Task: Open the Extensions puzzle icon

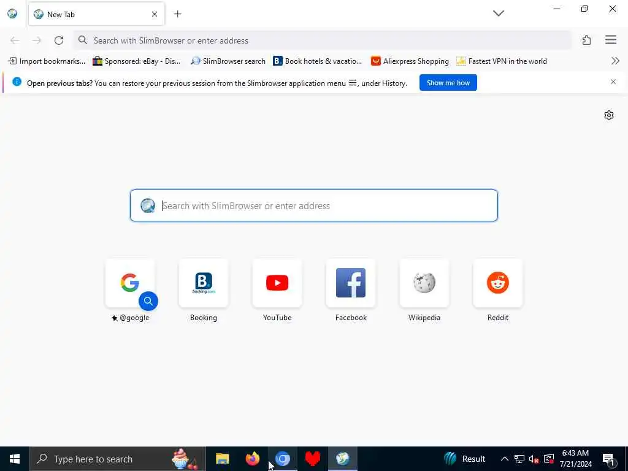Action: click(586, 40)
